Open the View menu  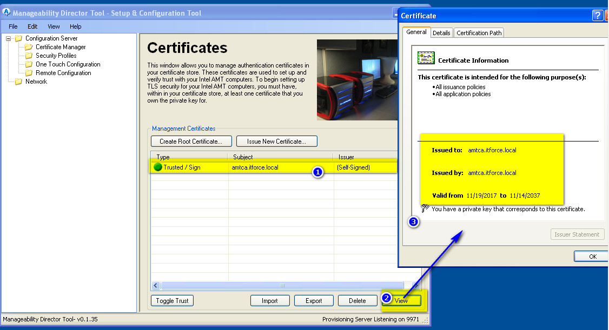[54, 26]
